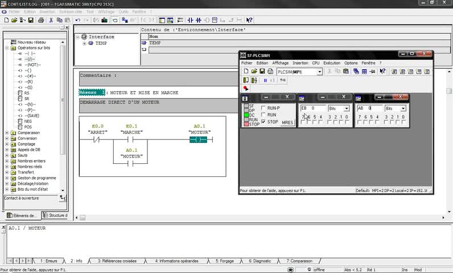Download block to PLC using the download icon
Screen dimensions: 453x273
tap(104, 20)
